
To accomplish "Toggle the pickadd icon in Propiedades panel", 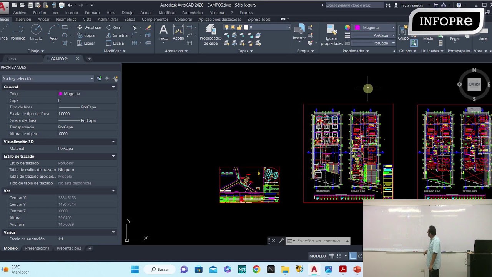I will coord(99,78).
